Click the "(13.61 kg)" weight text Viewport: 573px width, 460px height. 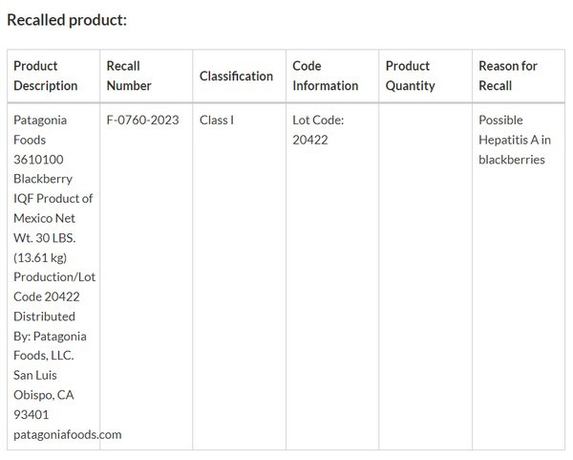click(x=40, y=257)
